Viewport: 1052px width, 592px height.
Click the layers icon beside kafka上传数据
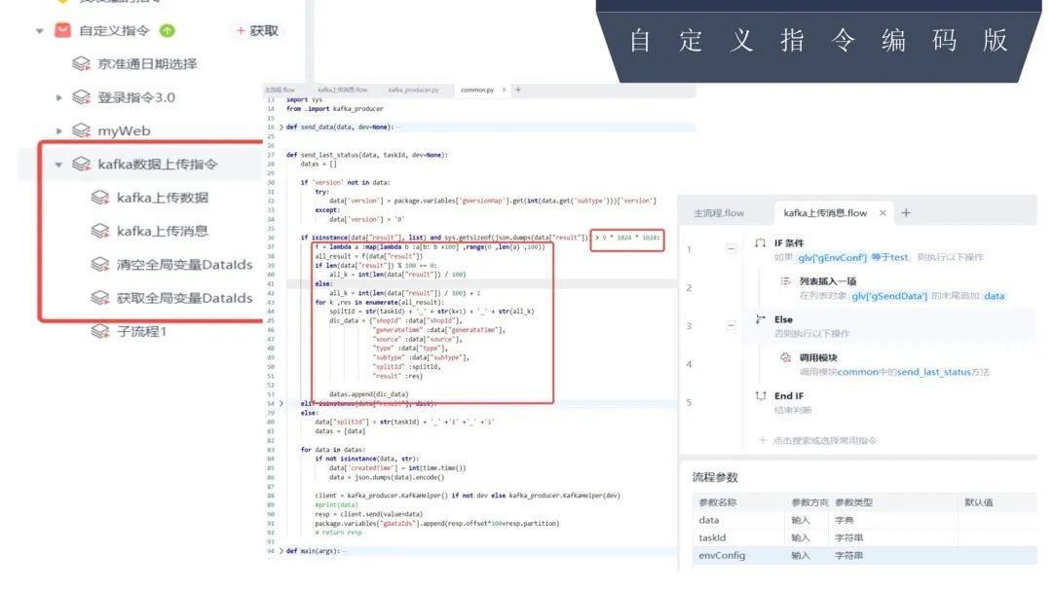coord(100,198)
